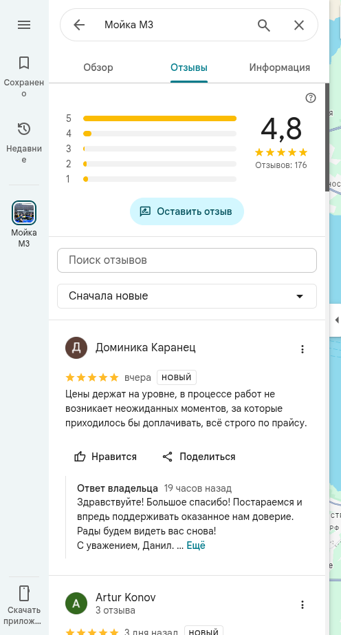Go back with the arrow in search box
The image size is (341, 635).
(x=79, y=25)
